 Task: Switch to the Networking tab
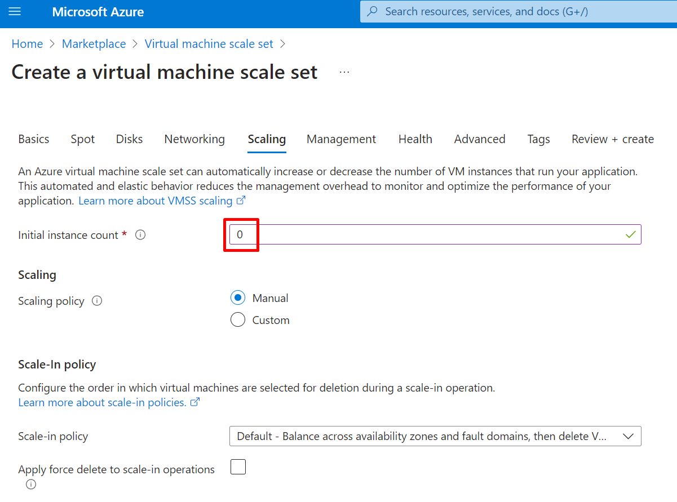pos(194,139)
